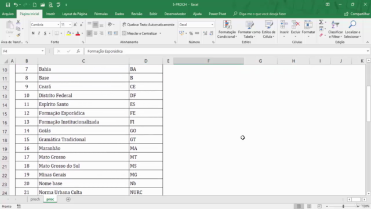Click the Compartilhar button
This screenshot has width=371, height=209.
357,14
